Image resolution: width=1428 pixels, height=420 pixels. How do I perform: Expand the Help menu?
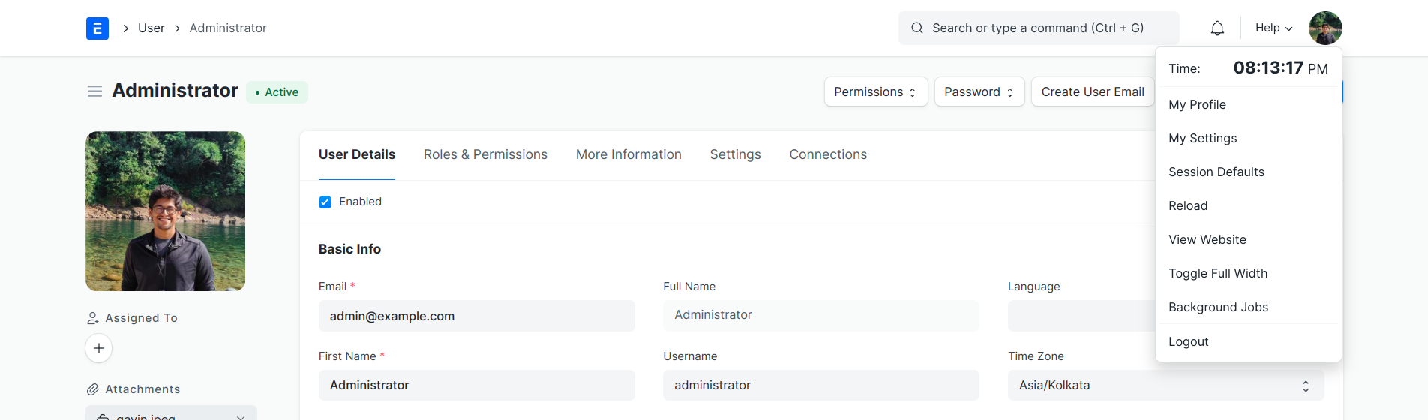click(x=1274, y=28)
